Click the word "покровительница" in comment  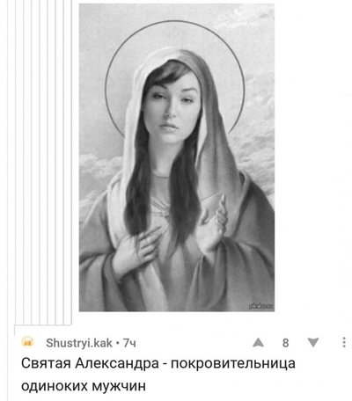233,364
